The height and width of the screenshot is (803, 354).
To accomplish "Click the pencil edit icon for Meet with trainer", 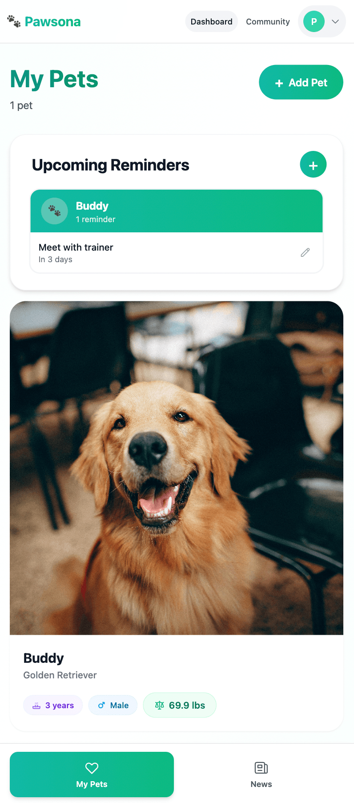I will click(x=305, y=252).
